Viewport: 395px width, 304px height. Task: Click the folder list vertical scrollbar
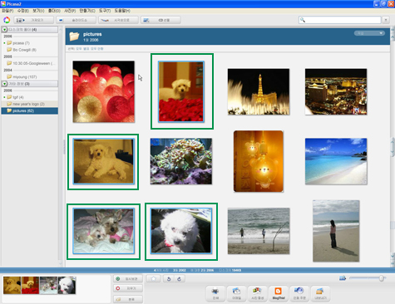pyautogui.click(x=61, y=146)
